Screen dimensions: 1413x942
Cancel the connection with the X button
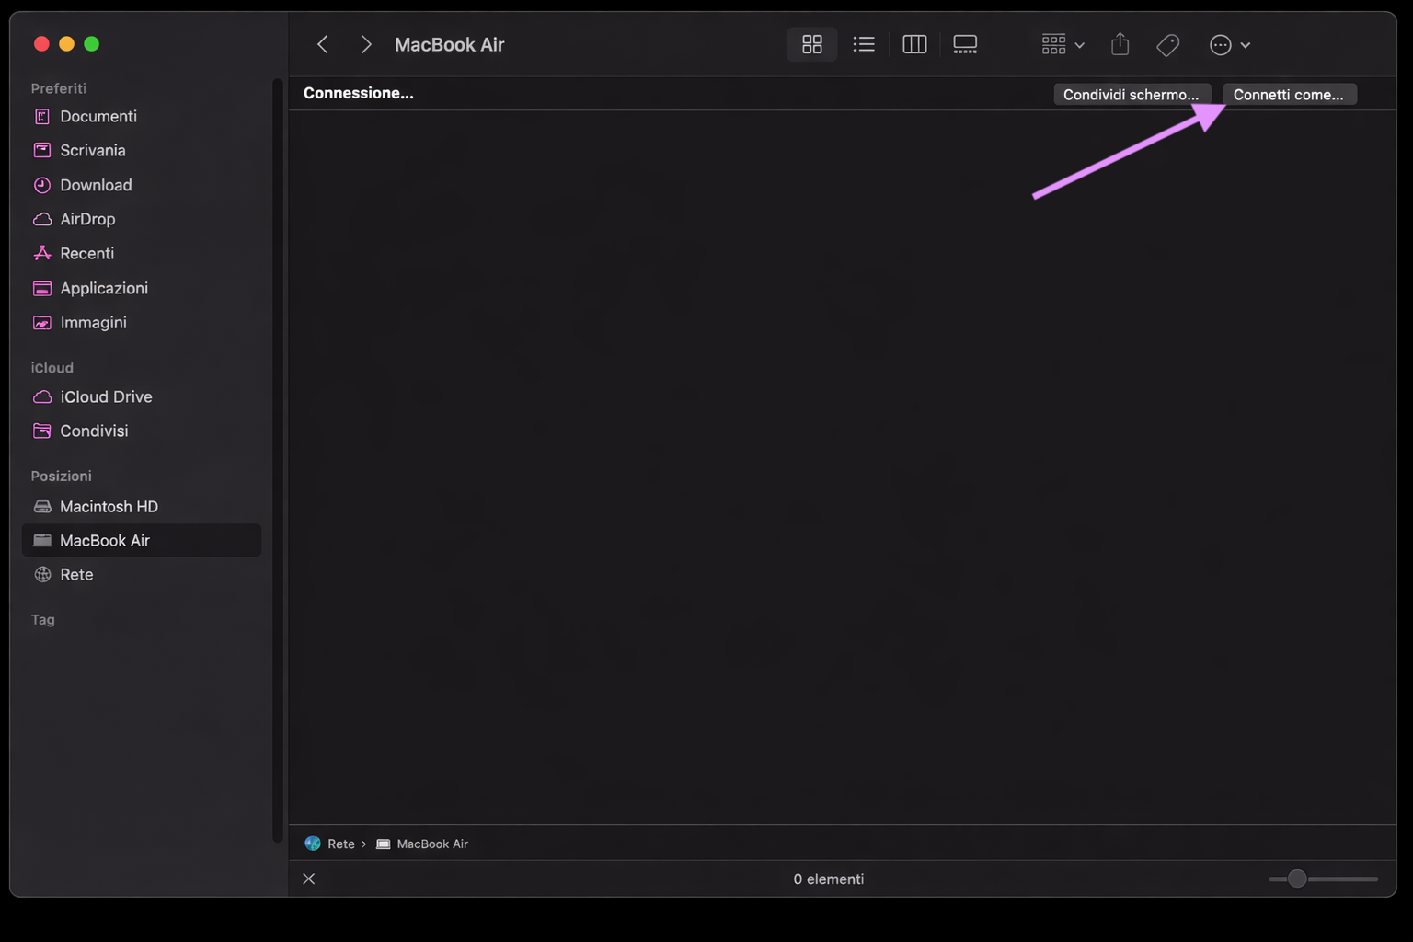pos(308,879)
